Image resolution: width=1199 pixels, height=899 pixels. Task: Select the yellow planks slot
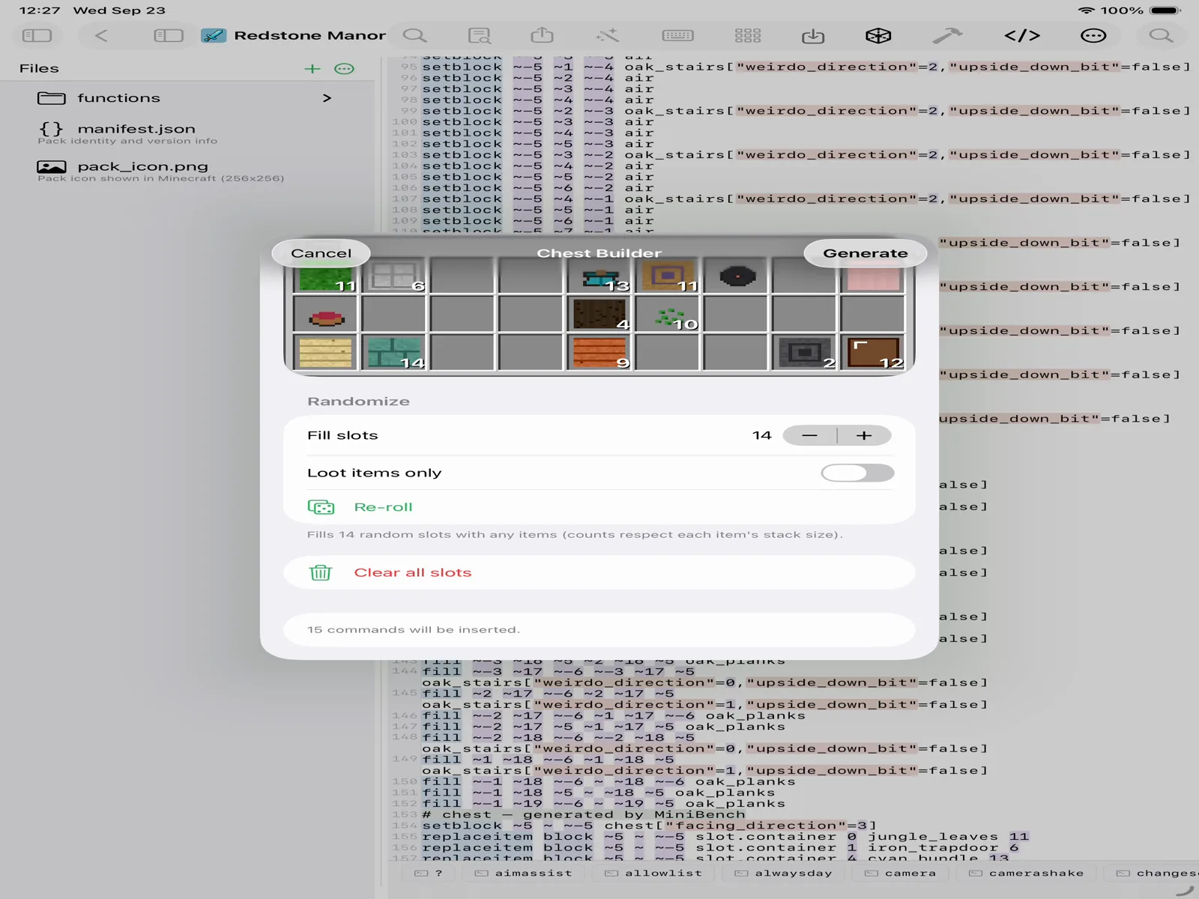[x=326, y=352]
